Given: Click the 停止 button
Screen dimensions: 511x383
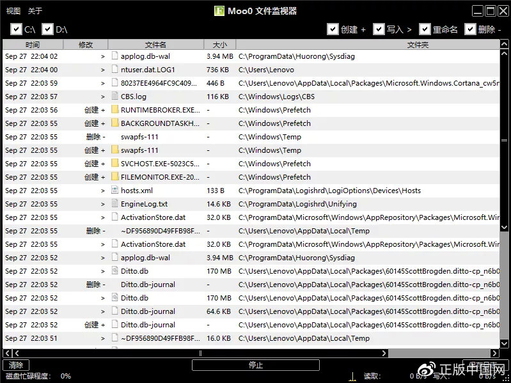Looking at the screenshot, I should pos(256,365).
